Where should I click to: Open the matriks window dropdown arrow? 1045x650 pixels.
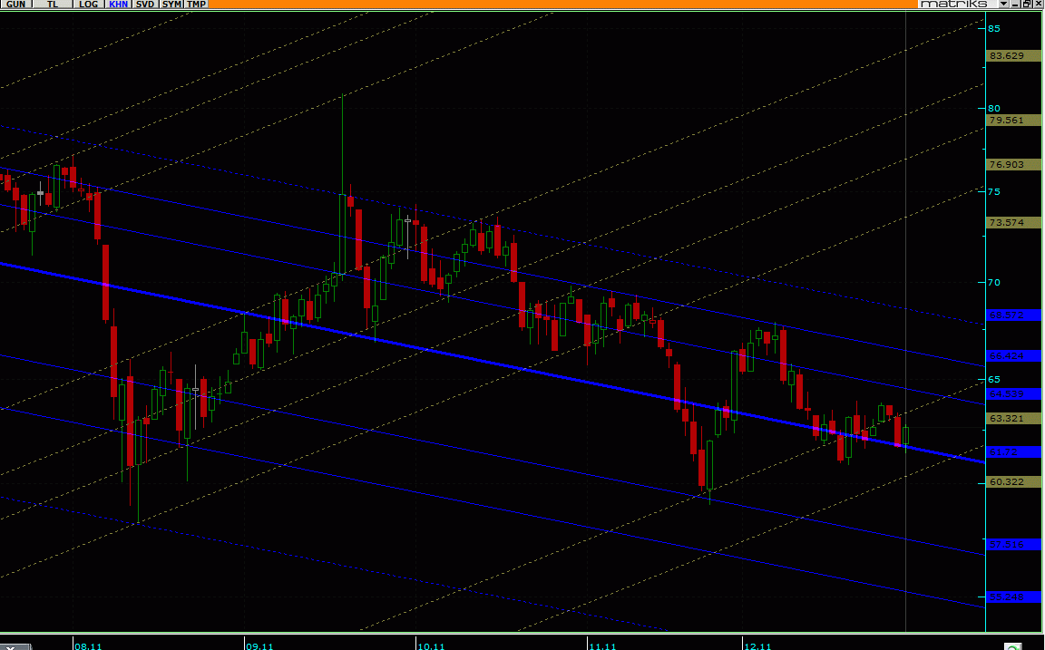[x=1003, y=4]
